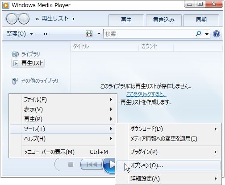Click 再生リスト in the breadcrumb
The height and width of the screenshot is (185, 225).
tap(55, 19)
